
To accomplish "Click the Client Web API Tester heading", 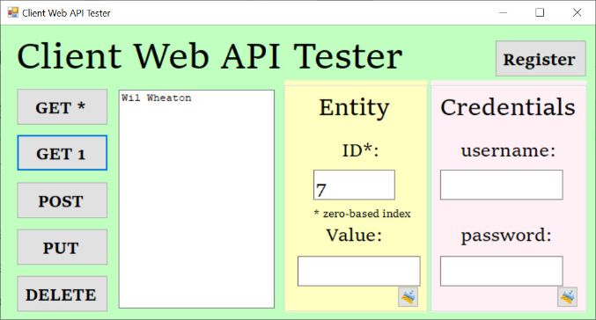I will click(x=210, y=56).
